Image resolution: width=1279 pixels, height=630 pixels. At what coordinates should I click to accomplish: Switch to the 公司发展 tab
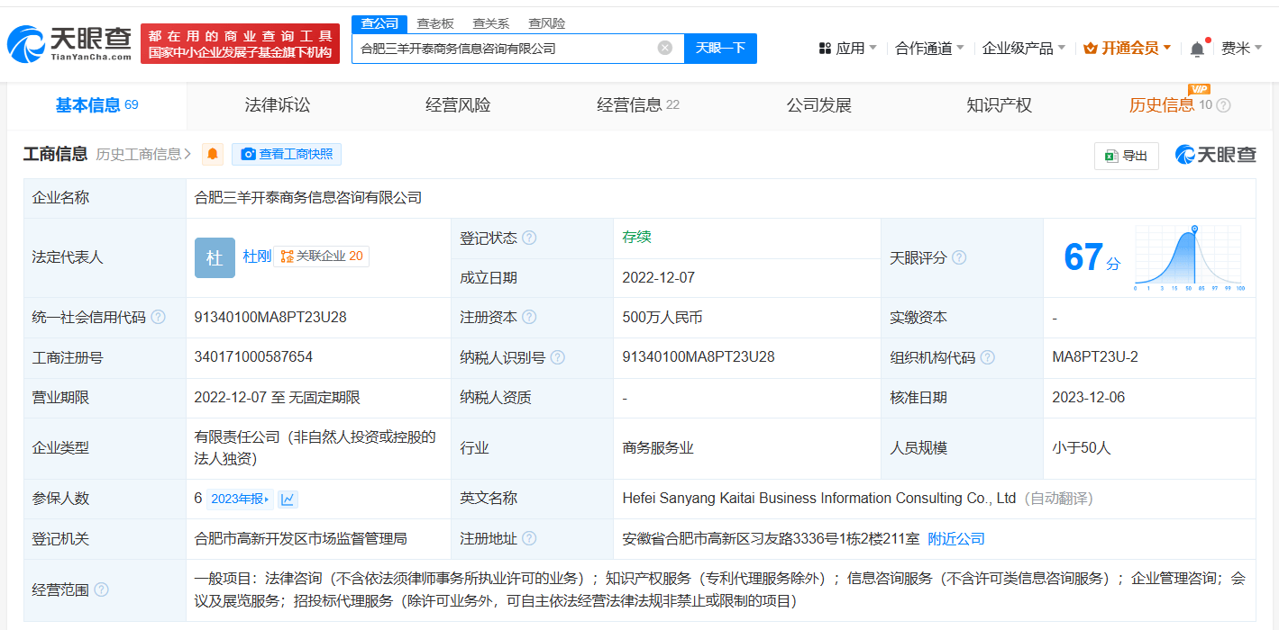point(819,105)
